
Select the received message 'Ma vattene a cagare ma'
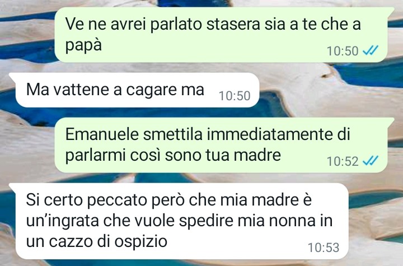(x=134, y=90)
